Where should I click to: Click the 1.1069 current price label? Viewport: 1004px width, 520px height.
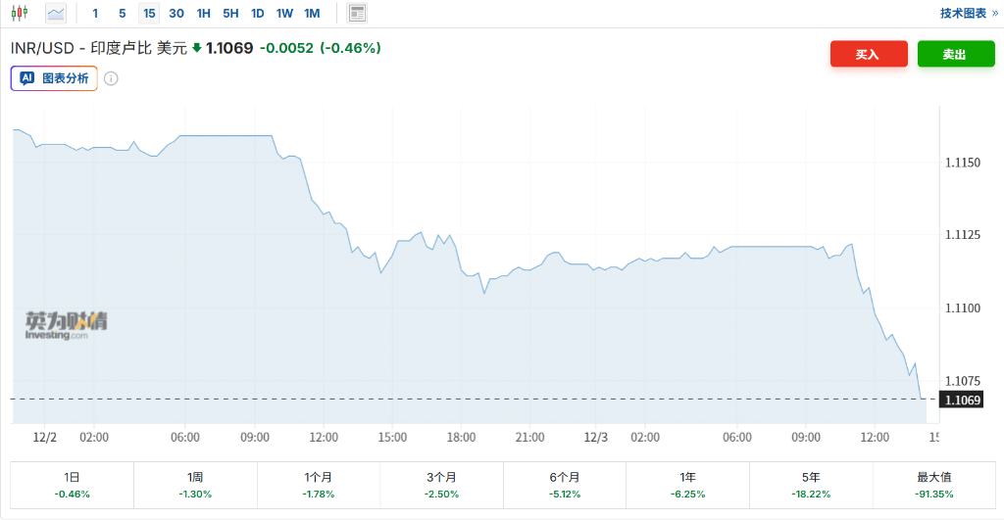[x=962, y=400]
